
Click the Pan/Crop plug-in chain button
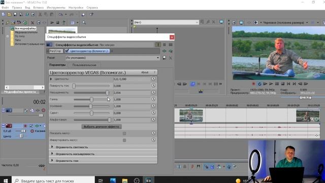coord(55,51)
